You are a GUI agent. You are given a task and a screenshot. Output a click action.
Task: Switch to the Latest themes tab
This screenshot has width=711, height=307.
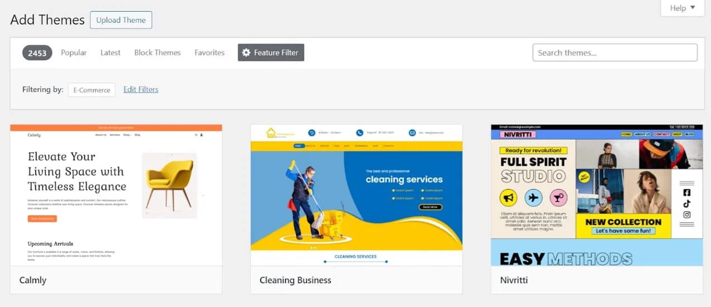point(110,52)
